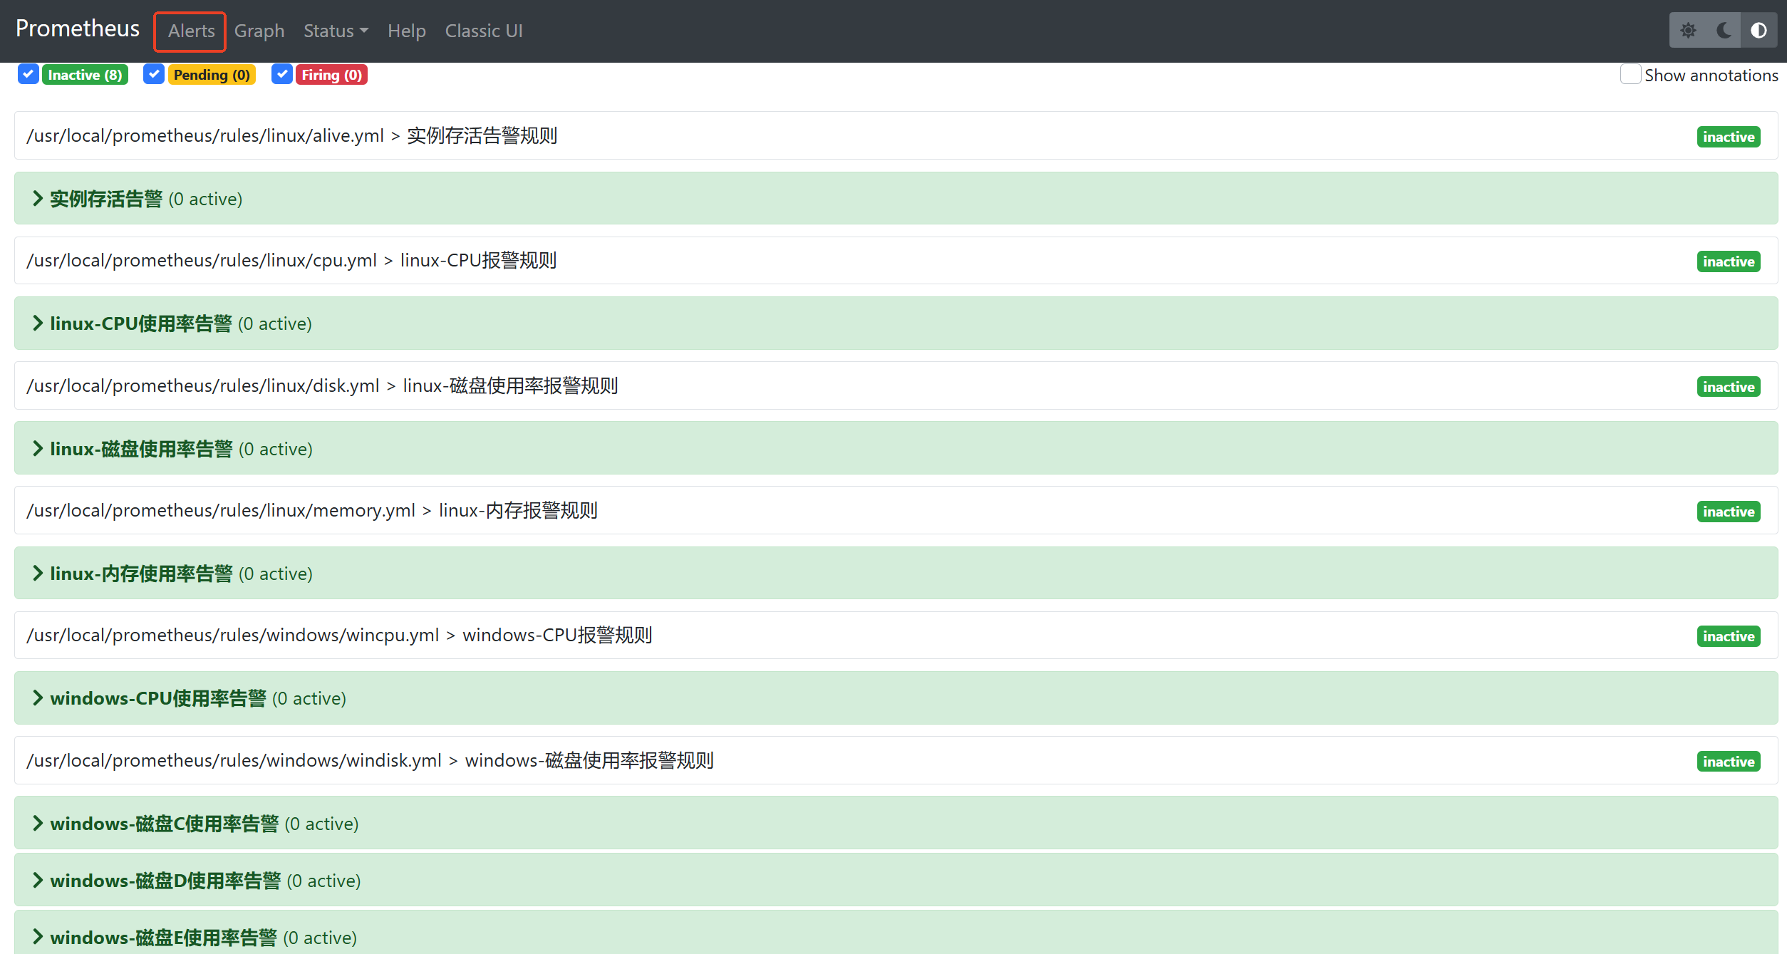Screen dimensions: 1787x954
Task: Open the Help page
Action: (406, 31)
